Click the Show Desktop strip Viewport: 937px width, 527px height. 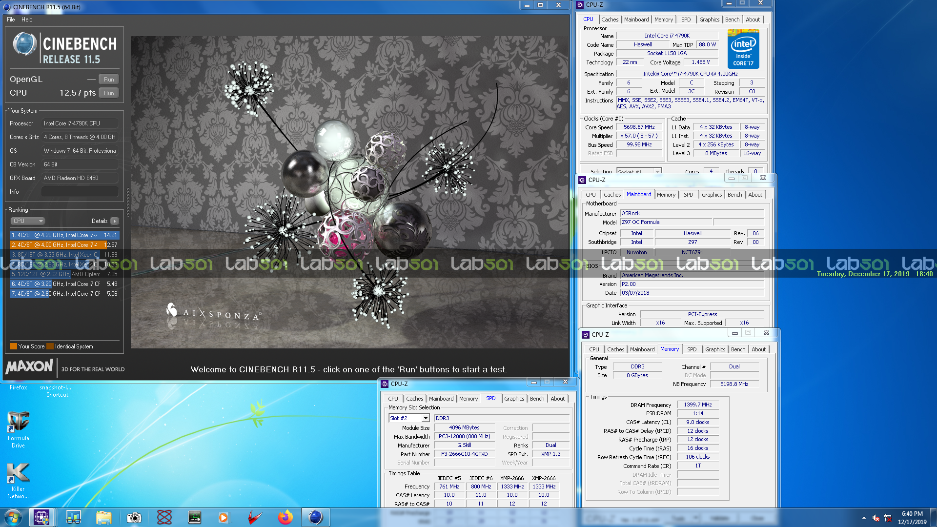click(x=934, y=517)
